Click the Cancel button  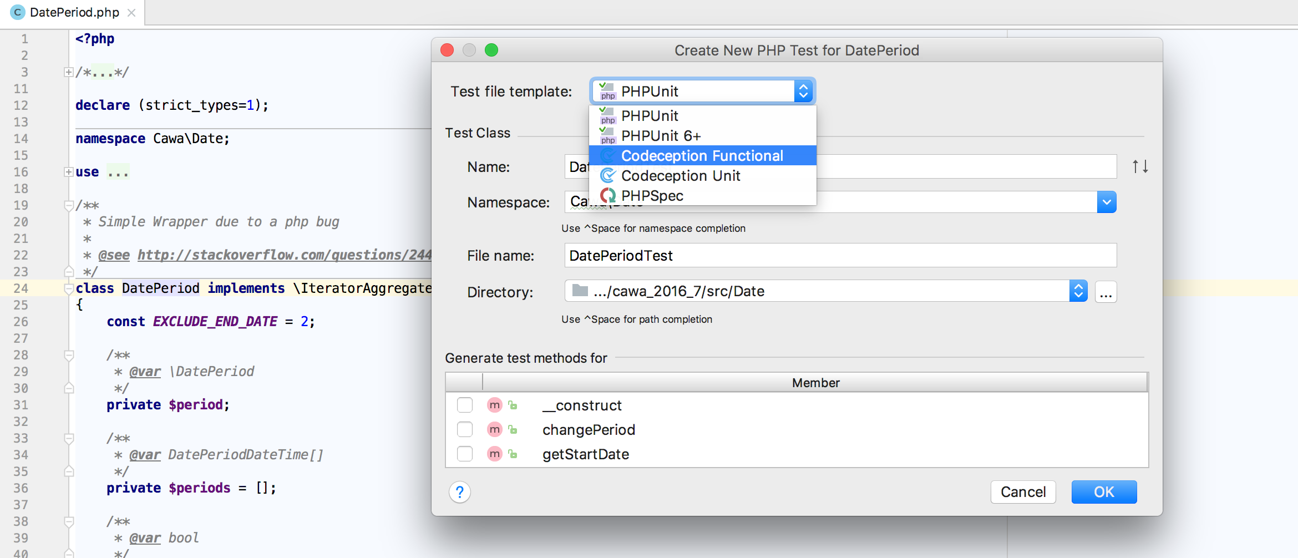pyautogui.click(x=1023, y=492)
